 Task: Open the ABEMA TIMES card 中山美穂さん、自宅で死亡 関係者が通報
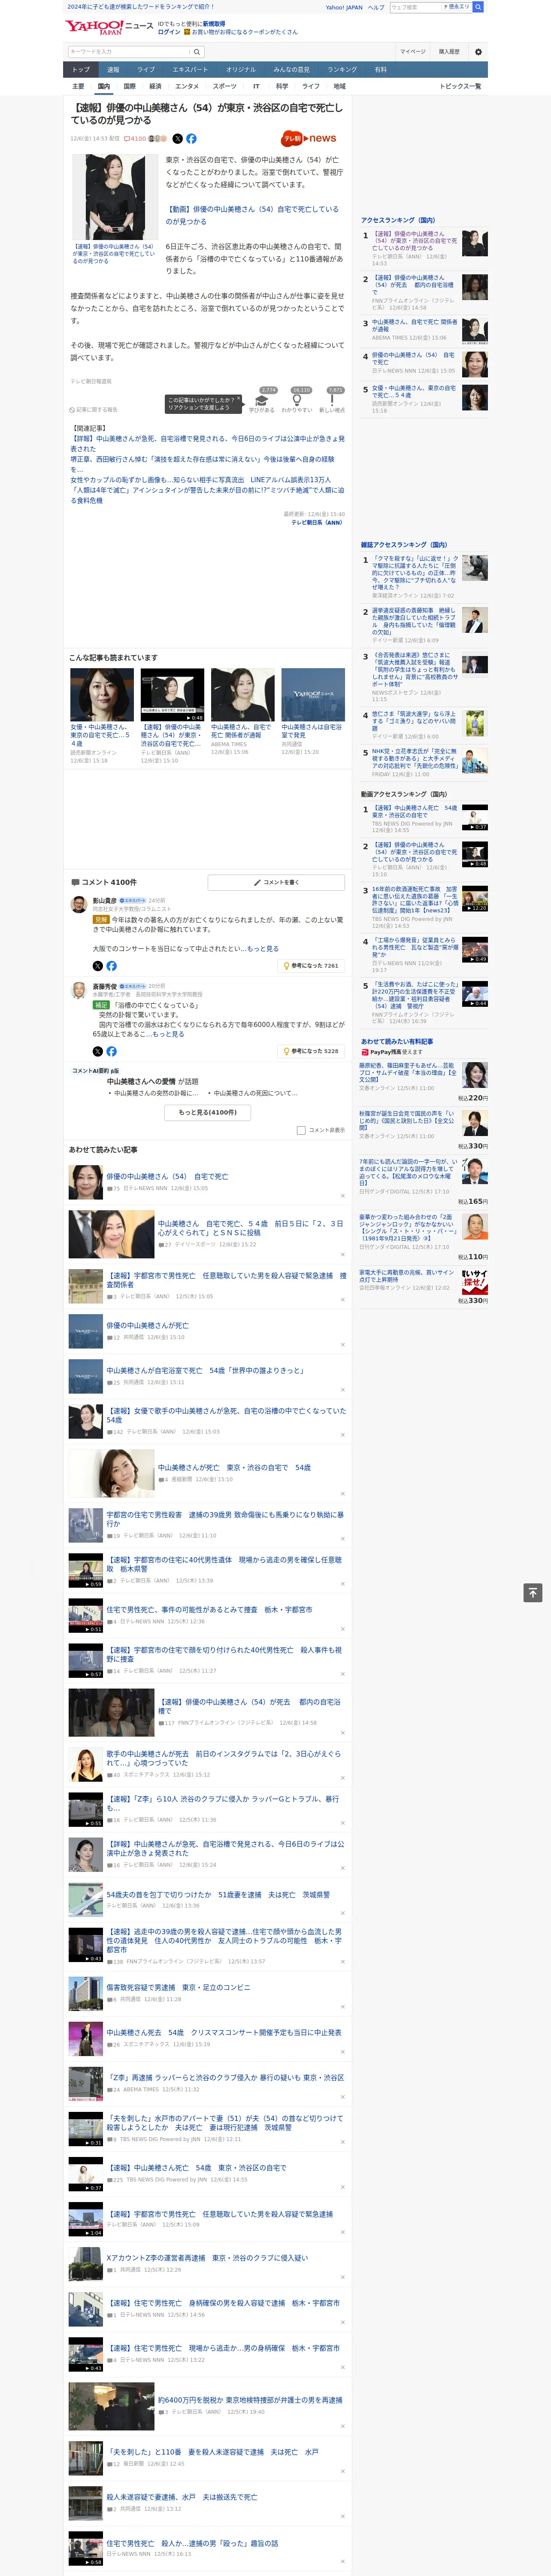pos(242,711)
